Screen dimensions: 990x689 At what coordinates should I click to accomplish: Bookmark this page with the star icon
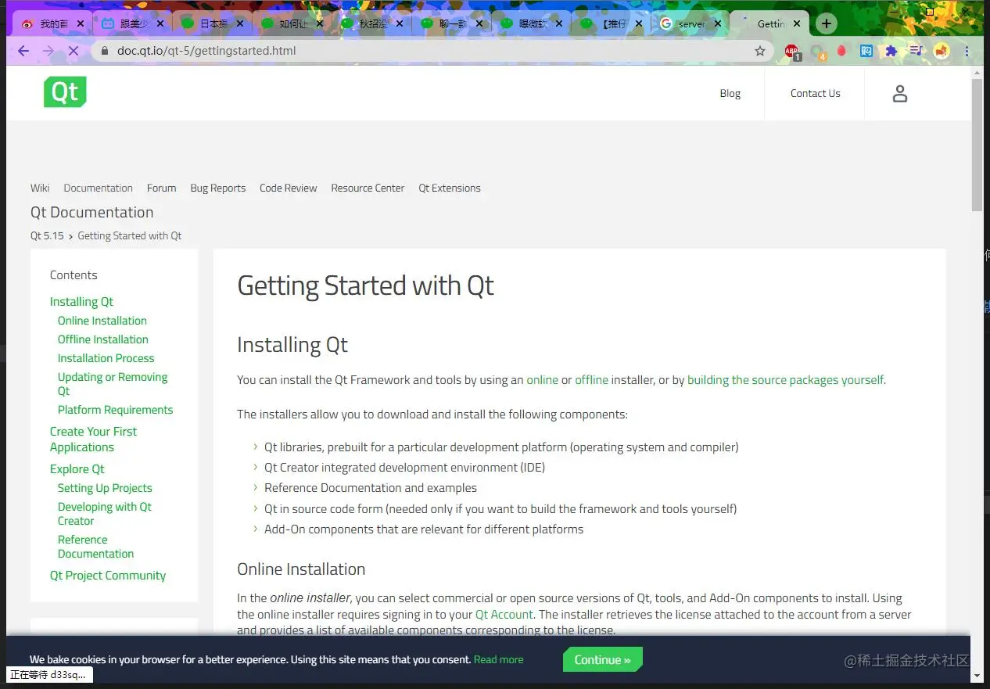[x=760, y=51]
